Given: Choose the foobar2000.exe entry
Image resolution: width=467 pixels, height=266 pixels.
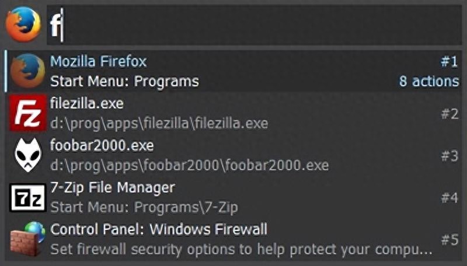Looking at the screenshot, I should pos(233,155).
